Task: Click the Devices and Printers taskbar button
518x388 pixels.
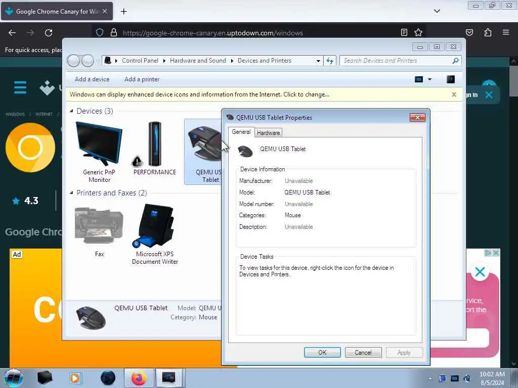Action: pyautogui.click(x=169, y=378)
